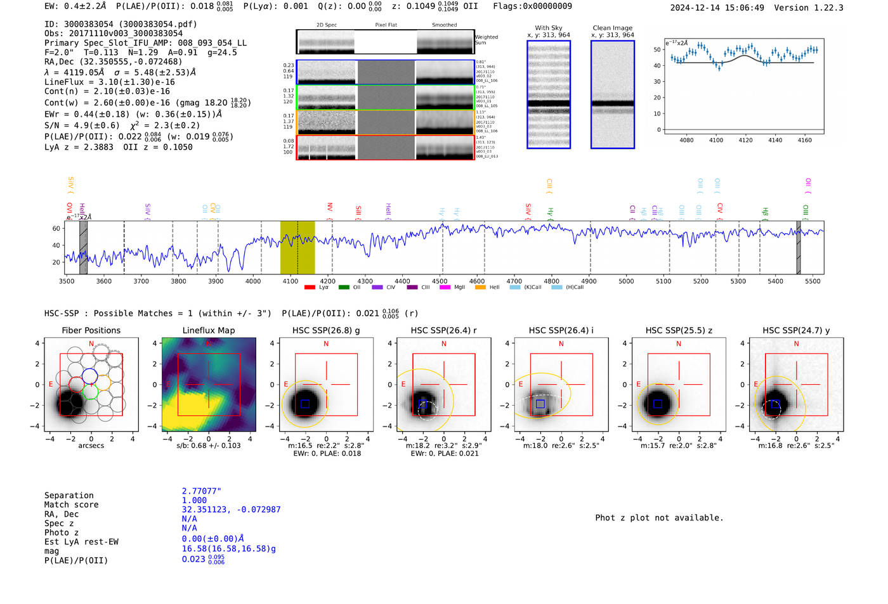This screenshot has width=888, height=604.
Task: Open the HSC SSP(26.4) i cutout
Action: tap(561, 385)
